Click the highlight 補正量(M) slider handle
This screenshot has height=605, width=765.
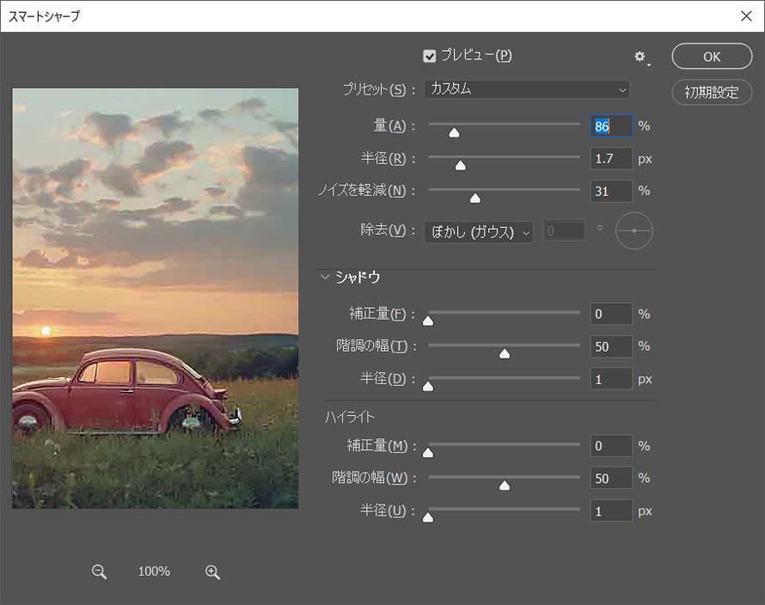(428, 453)
